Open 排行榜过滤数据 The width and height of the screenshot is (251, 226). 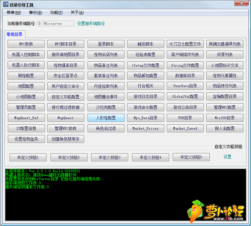tap(66, 107)
